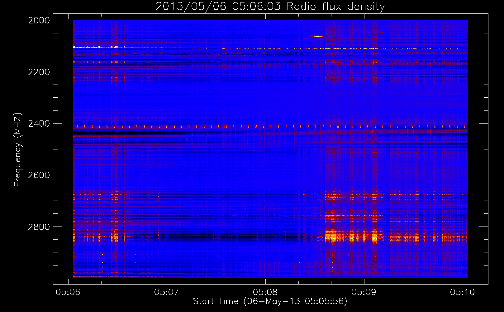
Task: Click the 05:09 time tick label
Action: [364, 292]
